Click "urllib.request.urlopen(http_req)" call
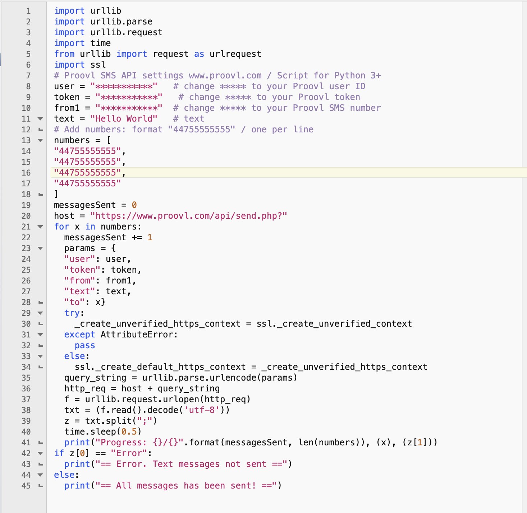Viewport: 527px width, 513px height. (168, 399)
